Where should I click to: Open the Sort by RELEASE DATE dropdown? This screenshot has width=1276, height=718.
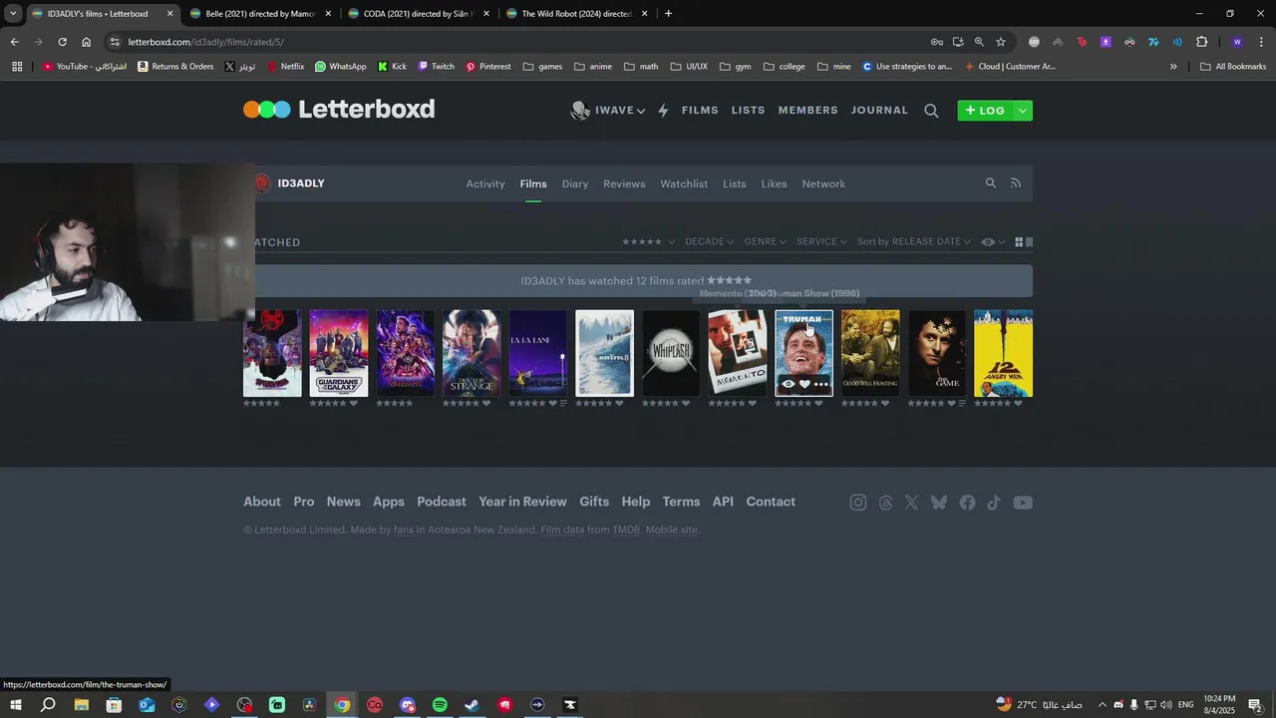(913, 242)
